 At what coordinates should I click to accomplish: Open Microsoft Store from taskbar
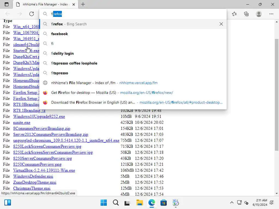tap(163, 202)
